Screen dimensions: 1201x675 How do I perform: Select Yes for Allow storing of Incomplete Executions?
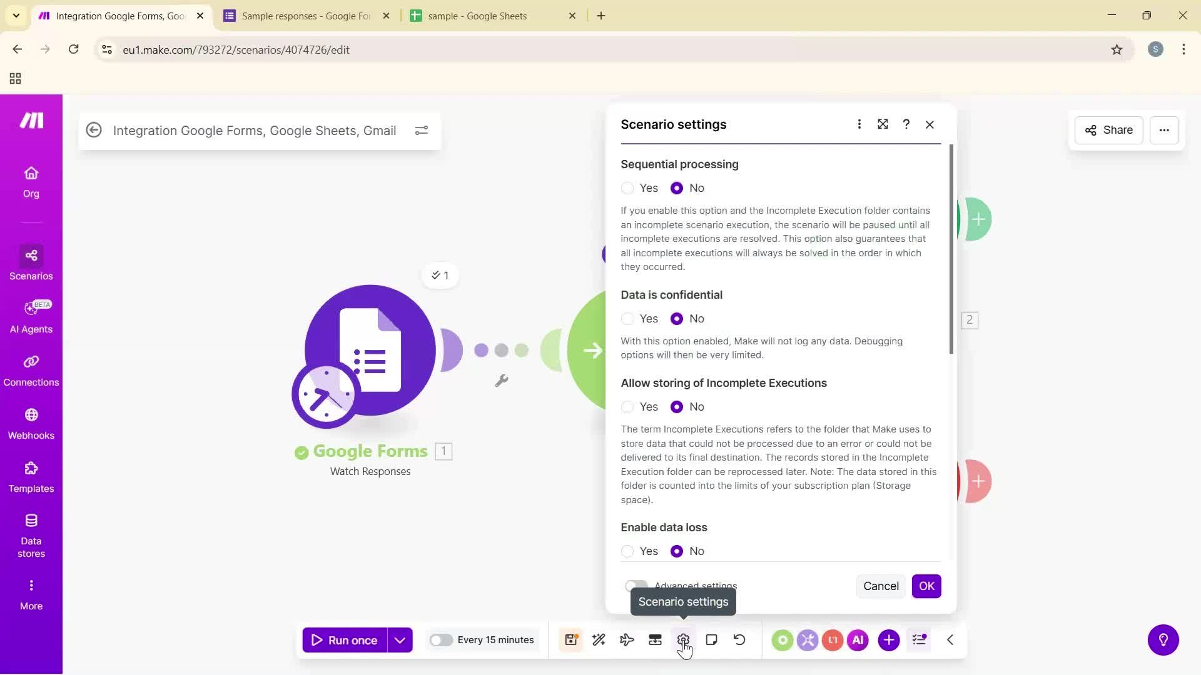coord(628,407)
